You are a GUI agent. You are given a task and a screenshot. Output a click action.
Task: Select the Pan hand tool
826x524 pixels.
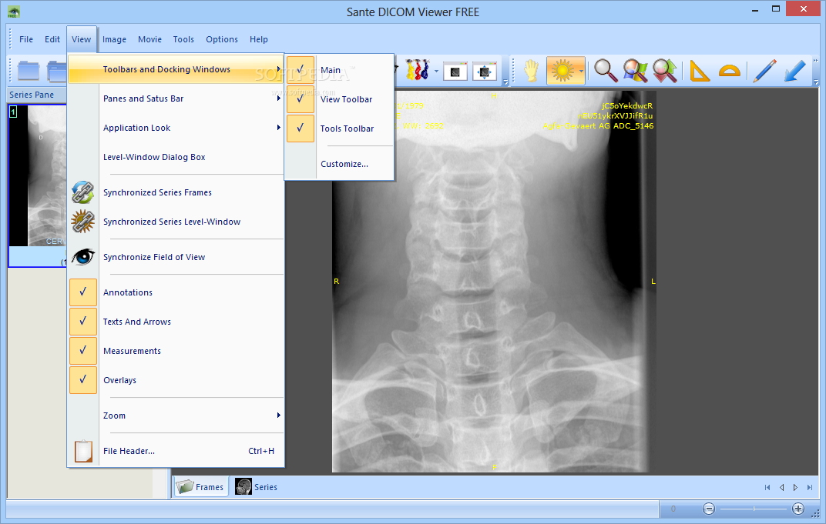[531, 71]
